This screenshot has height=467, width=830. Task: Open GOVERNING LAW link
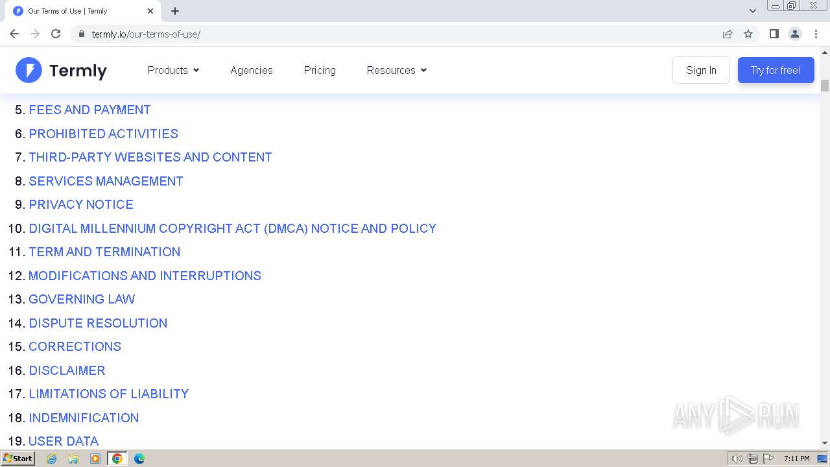[x=82, y=299]
